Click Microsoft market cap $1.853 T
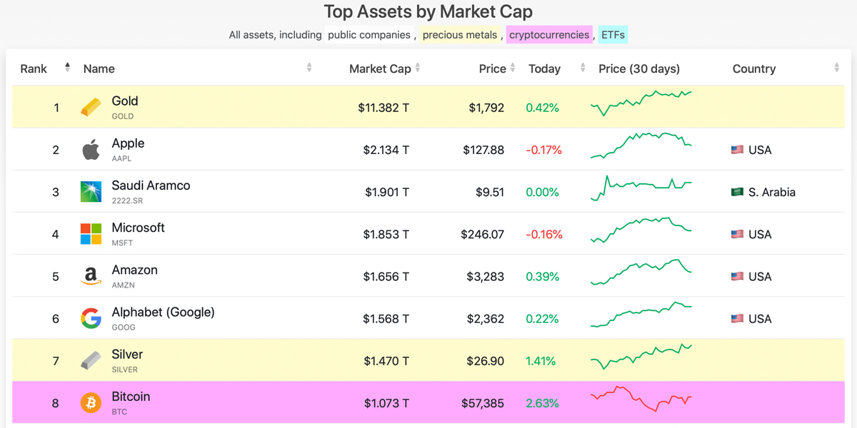Screen dimensions: 857x428 (x=386, y=234)
